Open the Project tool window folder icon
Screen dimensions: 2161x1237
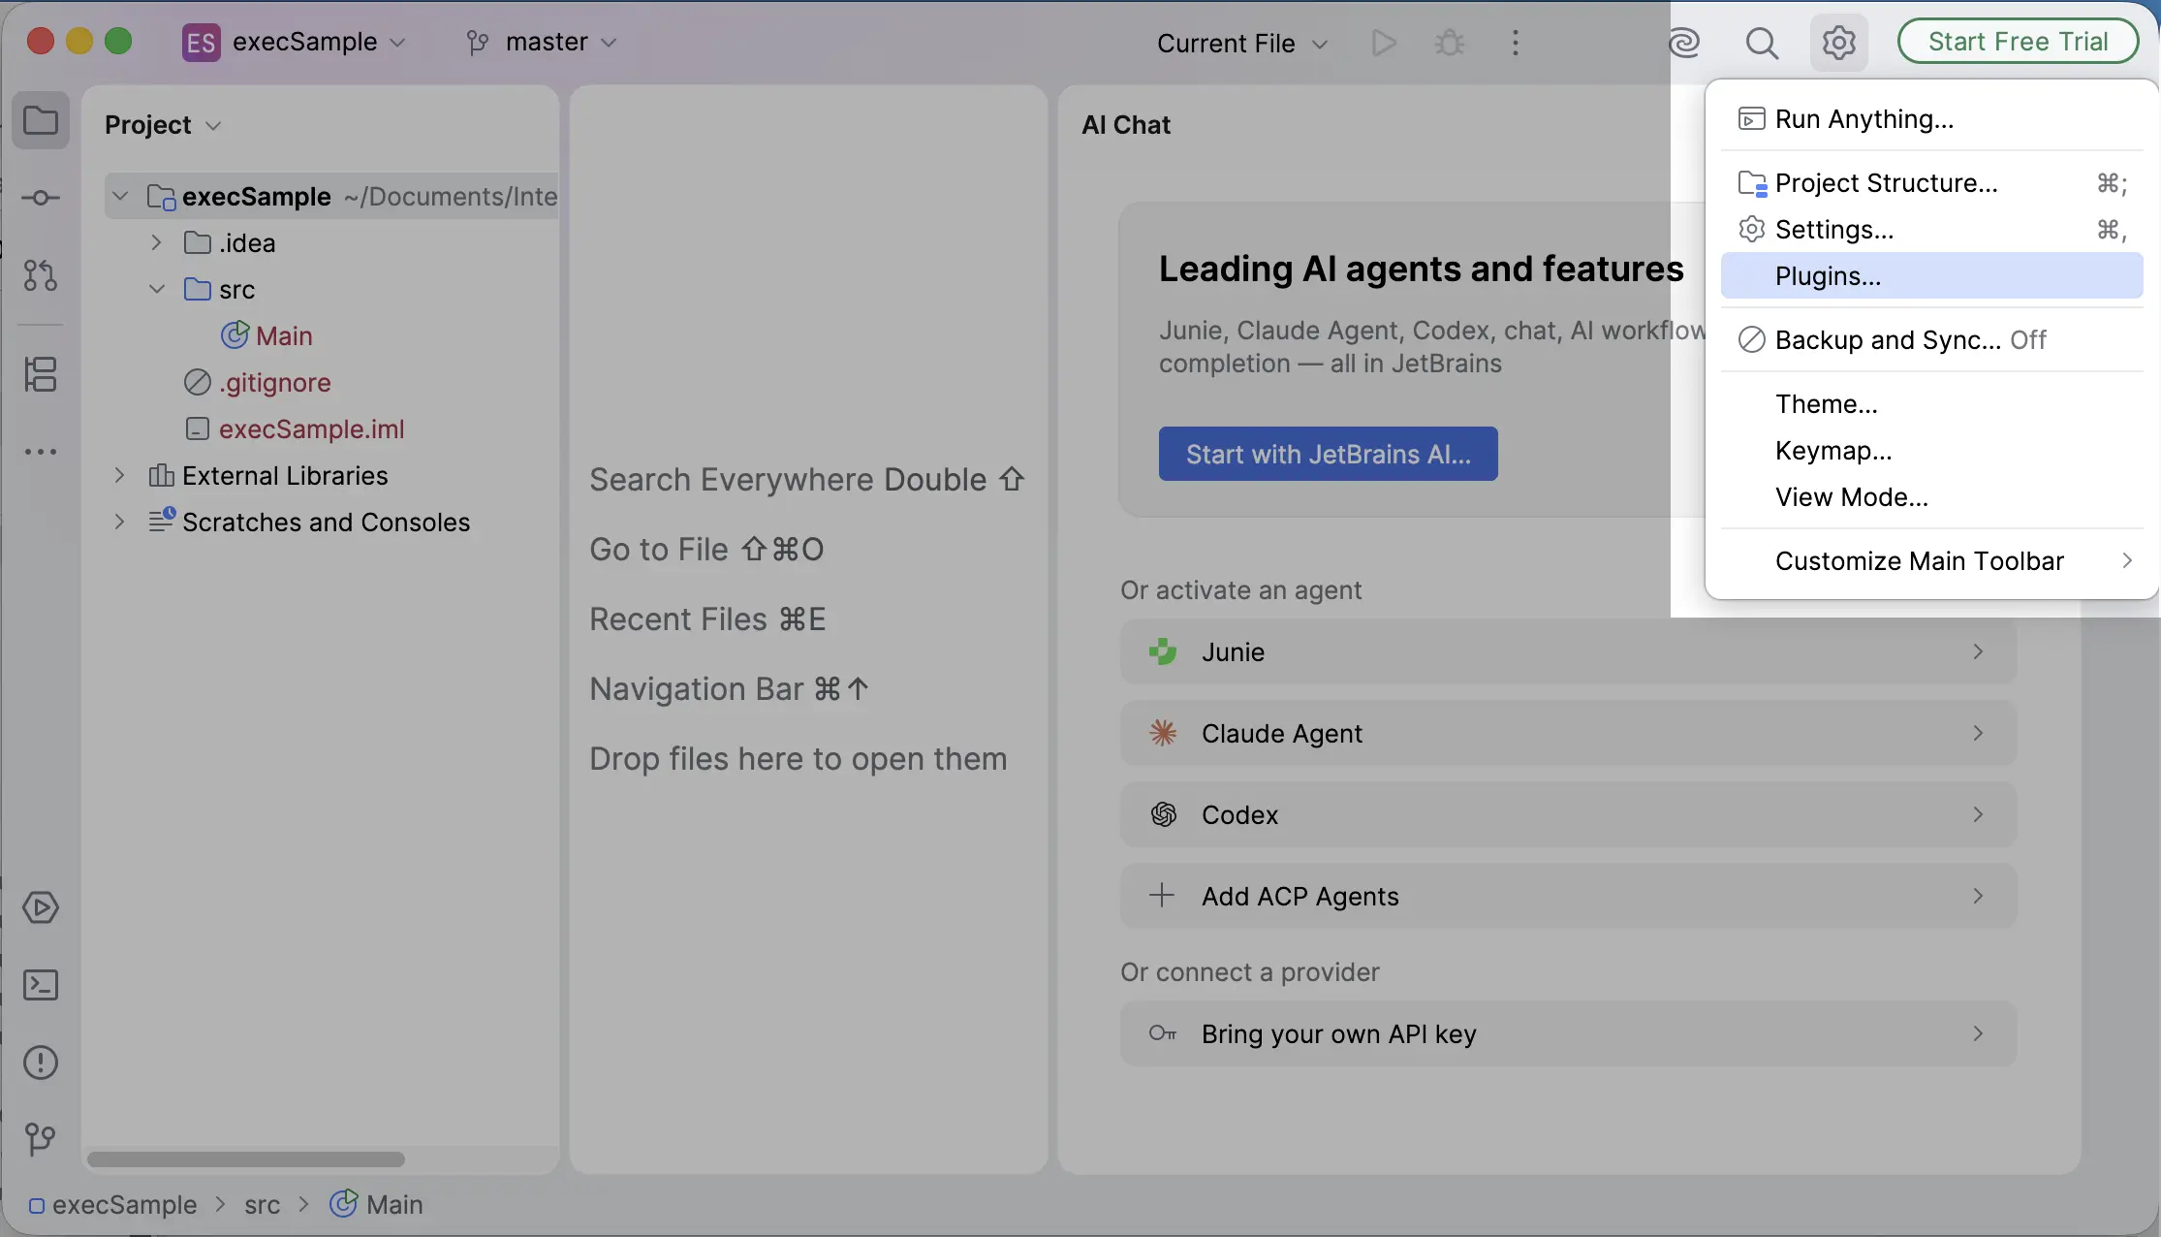(x=41, y=121)
